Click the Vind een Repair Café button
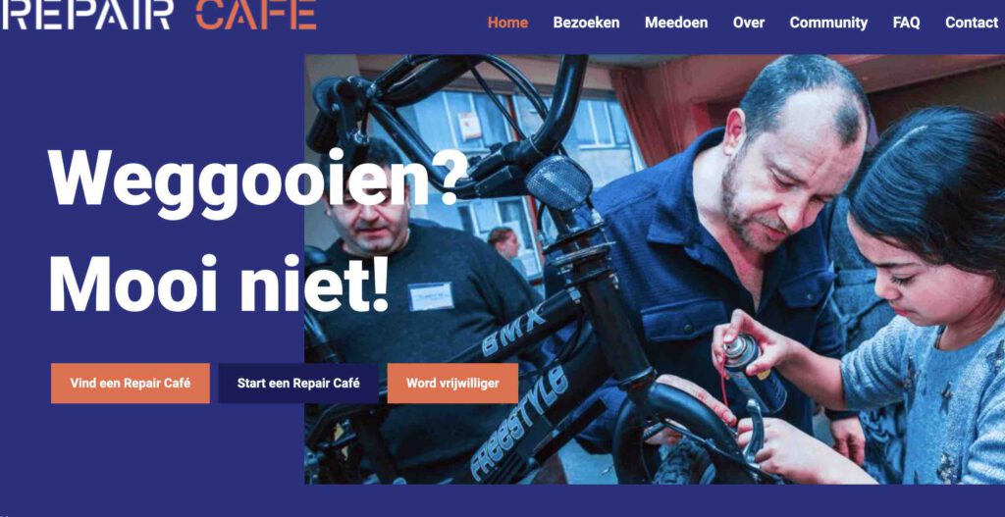The height and width of the screenshot is (517, 1005). click(131, 384)
